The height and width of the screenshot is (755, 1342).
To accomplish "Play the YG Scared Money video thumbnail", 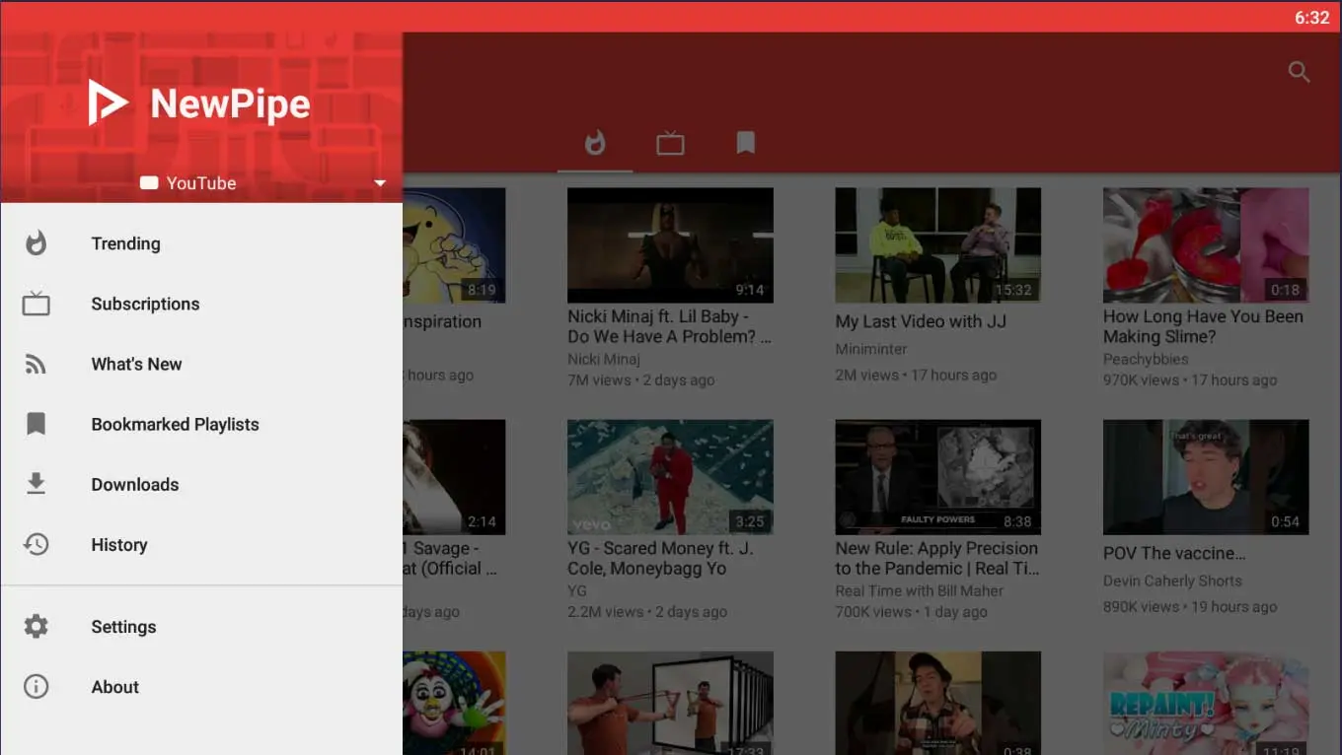I will tap(670, 477).
